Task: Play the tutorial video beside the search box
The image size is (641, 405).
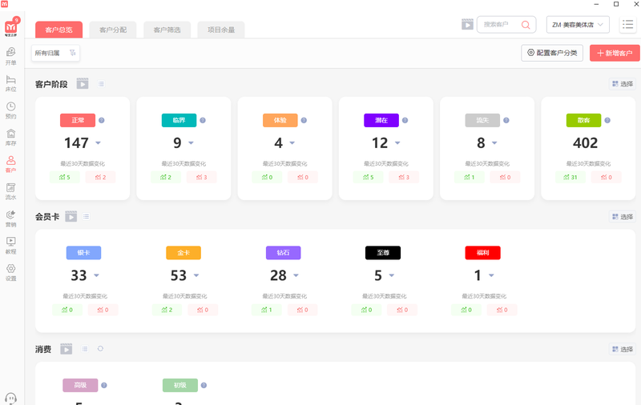Action: [x=467, y=25]
